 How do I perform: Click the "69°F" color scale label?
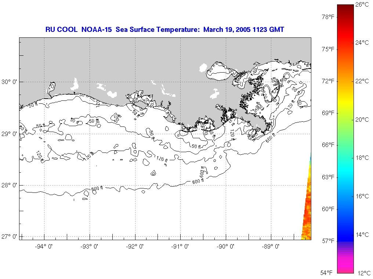328,113
